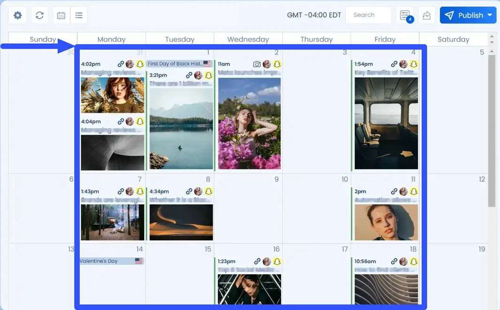Expand the Publish dropdown arrow
The width and height of the screenshot is (500, 310).
tap(490, 15)
